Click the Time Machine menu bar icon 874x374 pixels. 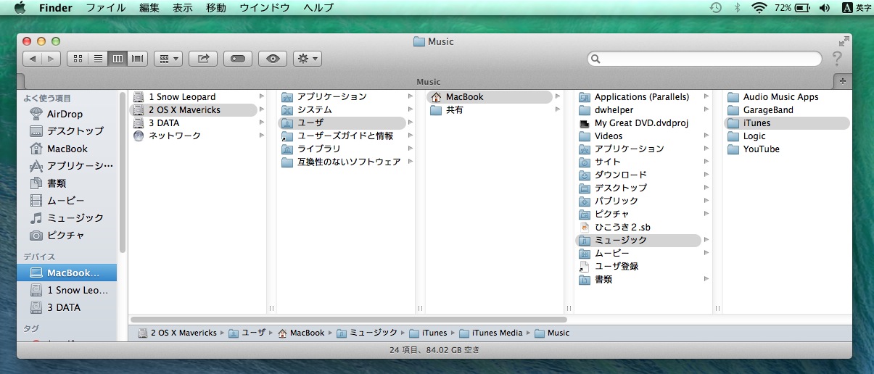[715, 8]
